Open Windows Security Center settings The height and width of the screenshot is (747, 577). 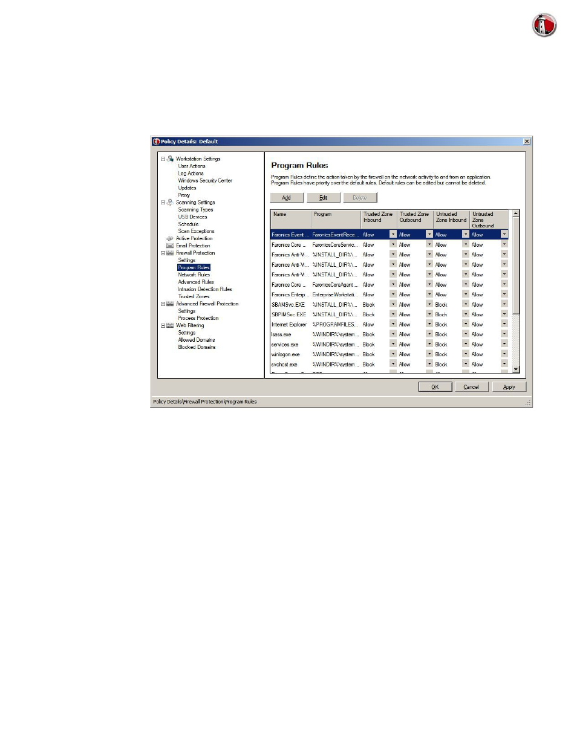(205, 181)
